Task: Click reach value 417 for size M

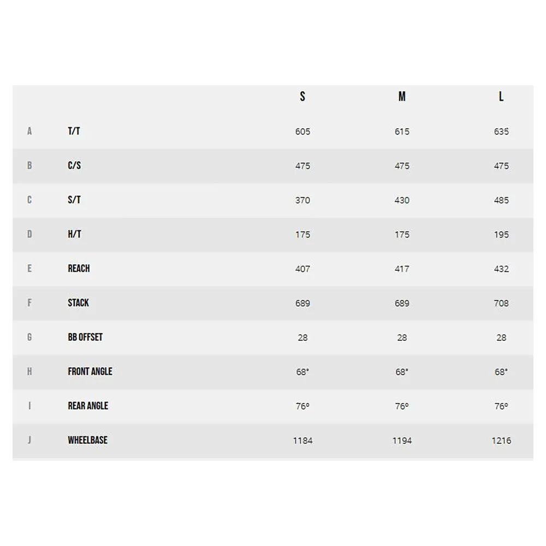Action: pos(402,269)
